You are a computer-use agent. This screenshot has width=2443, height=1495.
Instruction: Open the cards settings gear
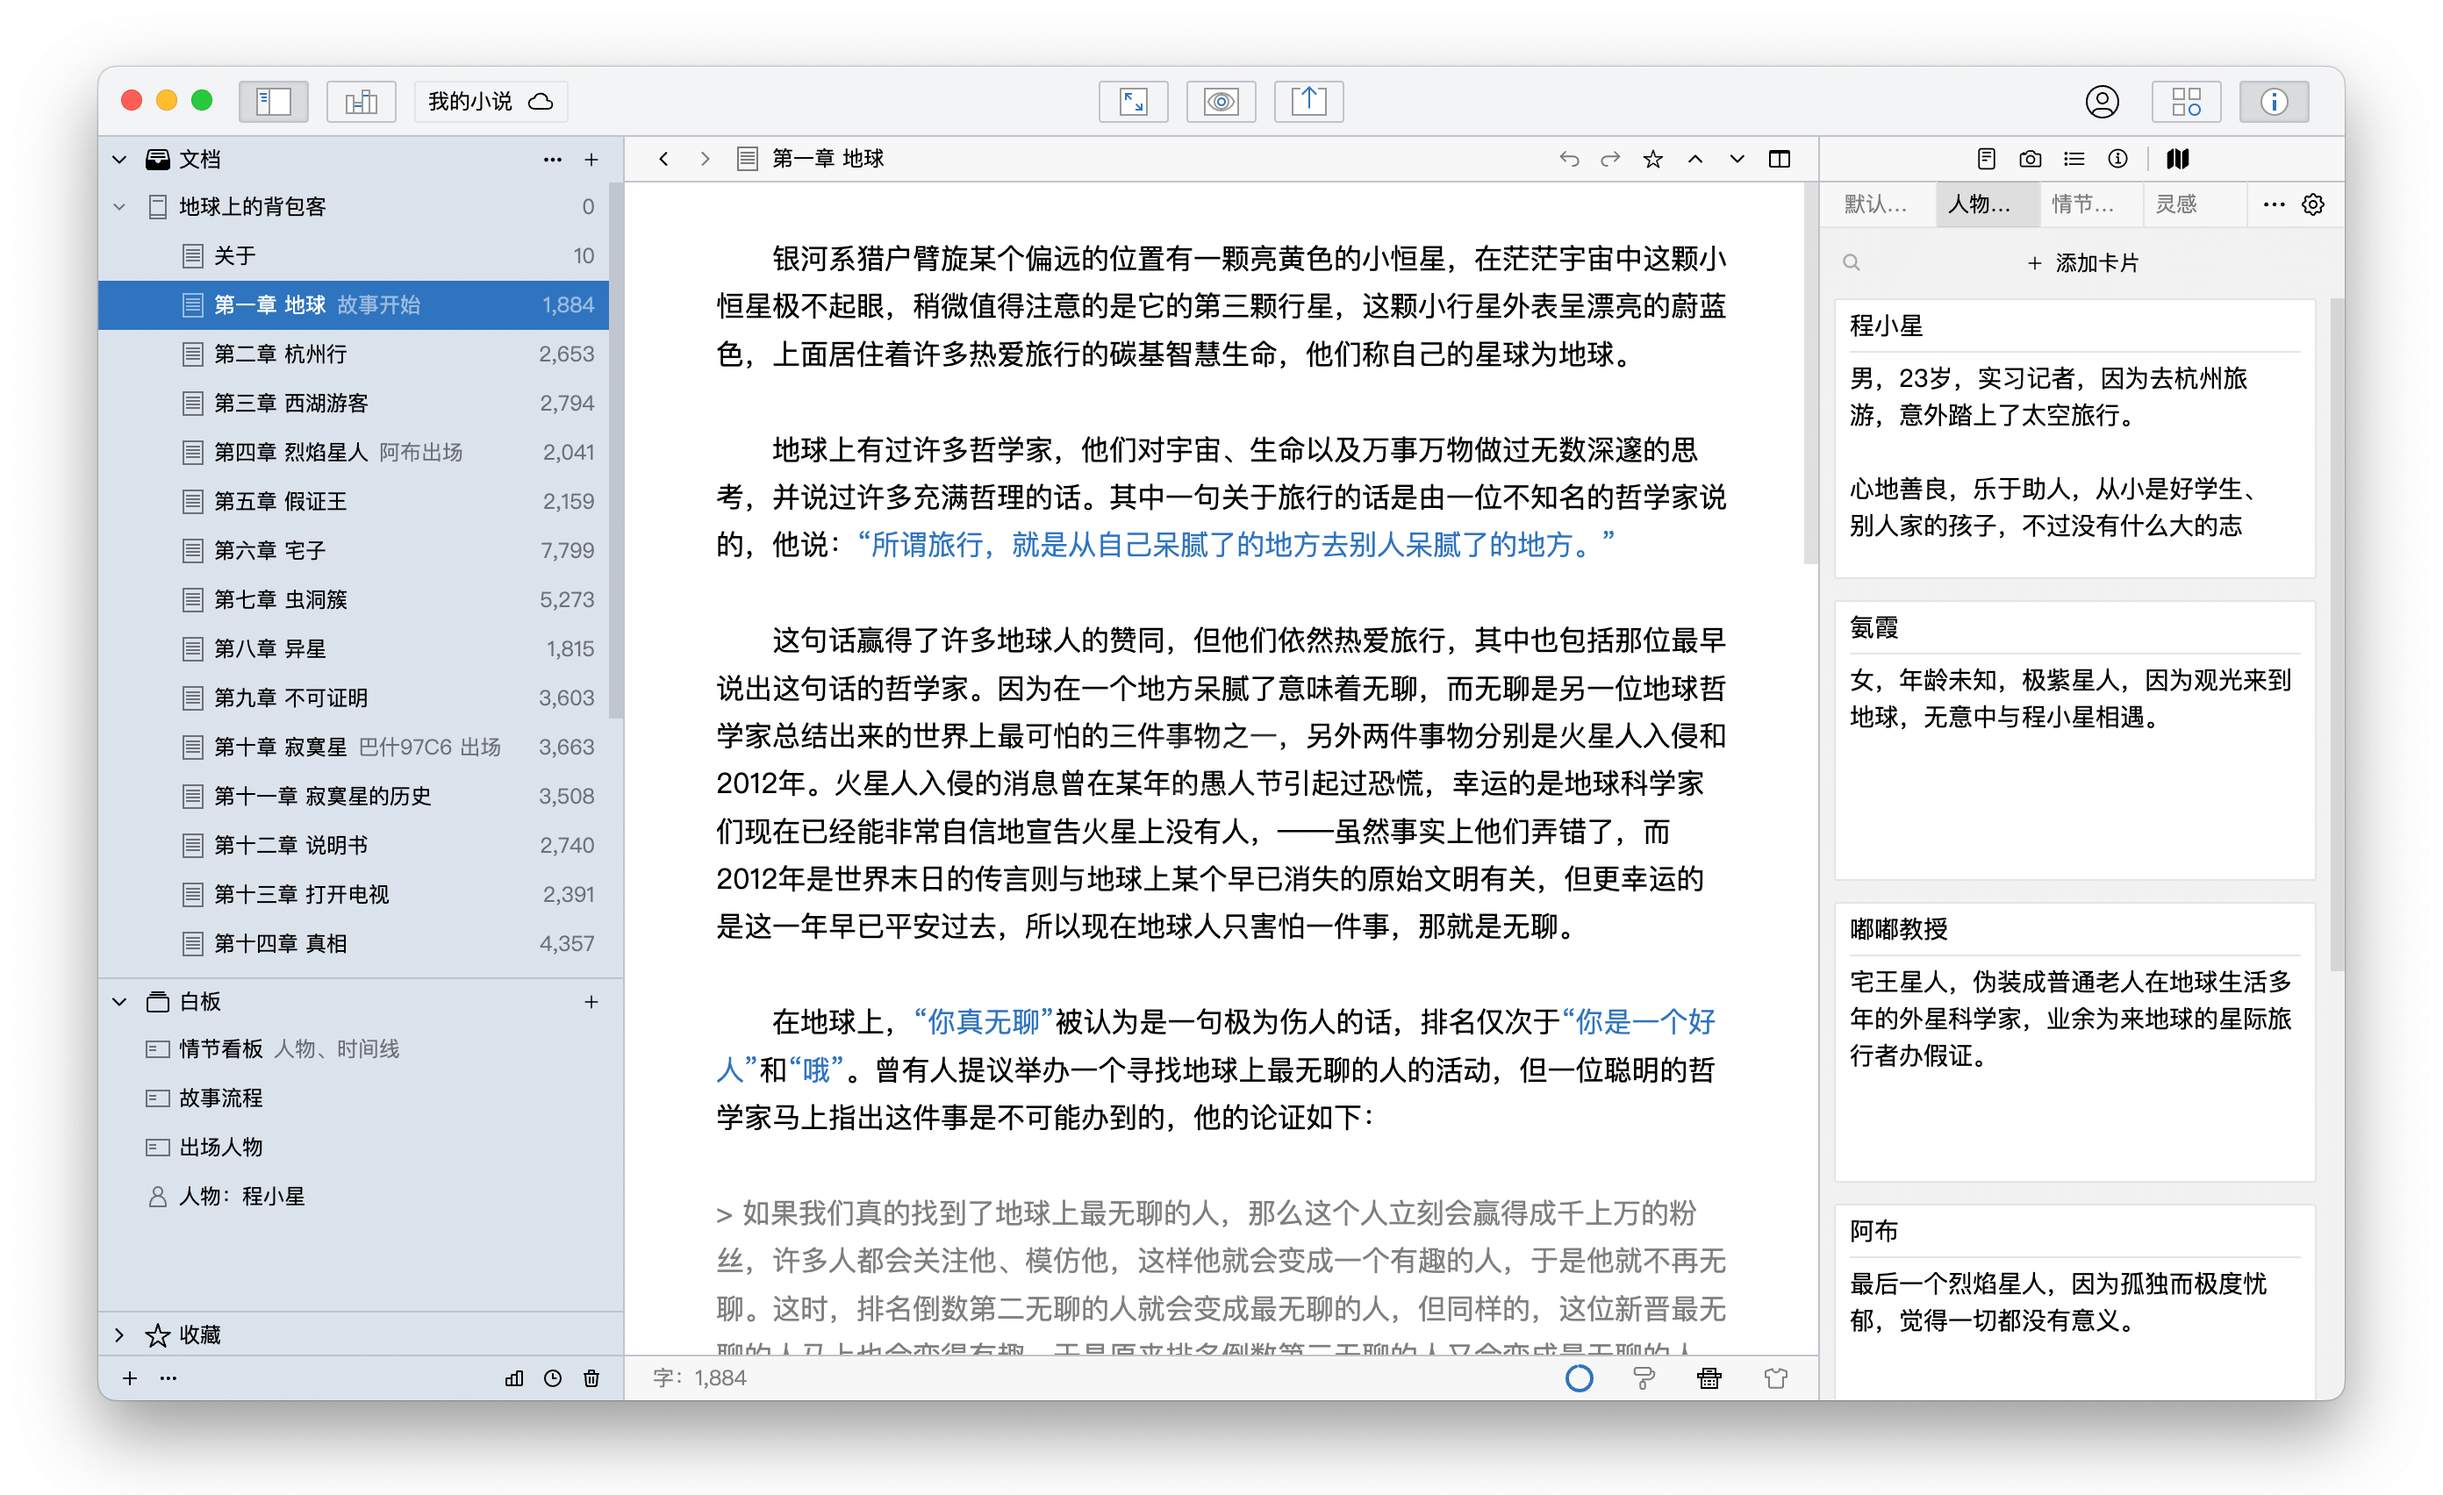tap(2312, 204)
